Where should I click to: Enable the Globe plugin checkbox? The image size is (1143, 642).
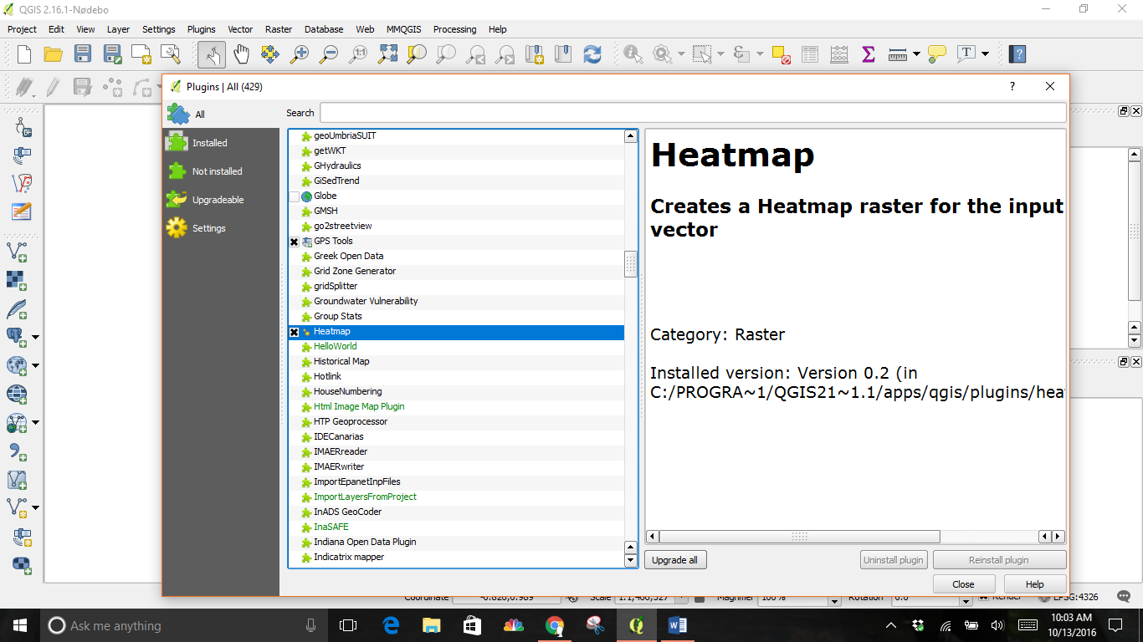pyautogui.click(x=295, y=196)
